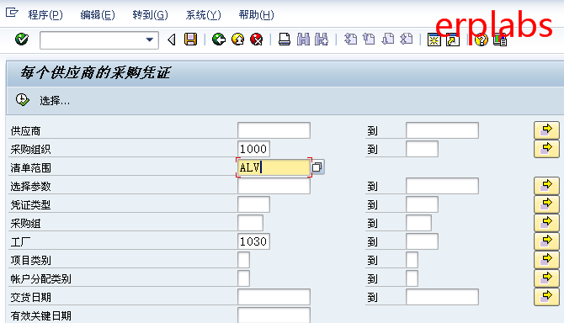
Task: Open multiple selection for 凭证类型
Action: click(x=546, y=204)
